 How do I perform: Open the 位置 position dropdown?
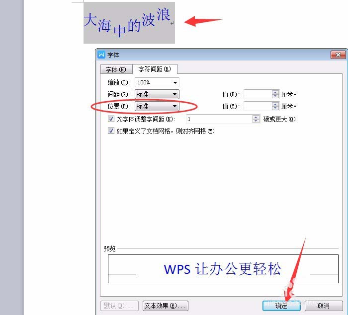[x=157, y=106]
